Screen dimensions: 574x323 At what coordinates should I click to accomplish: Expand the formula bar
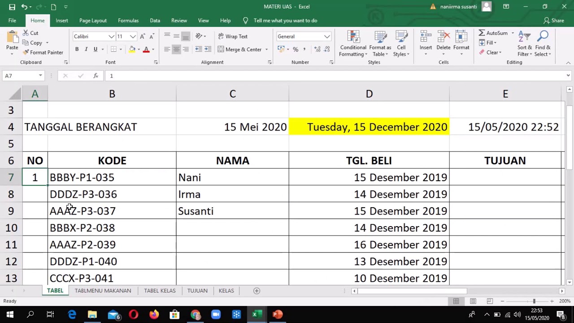point(568,76)
